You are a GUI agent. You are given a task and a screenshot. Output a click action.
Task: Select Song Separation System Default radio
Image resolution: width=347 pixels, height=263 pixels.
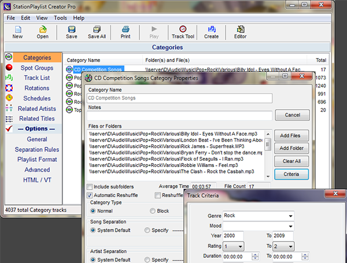click(x=93, y=230)
